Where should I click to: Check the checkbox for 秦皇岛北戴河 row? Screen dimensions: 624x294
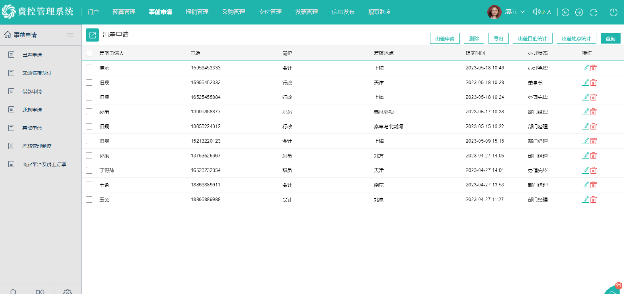89,126
